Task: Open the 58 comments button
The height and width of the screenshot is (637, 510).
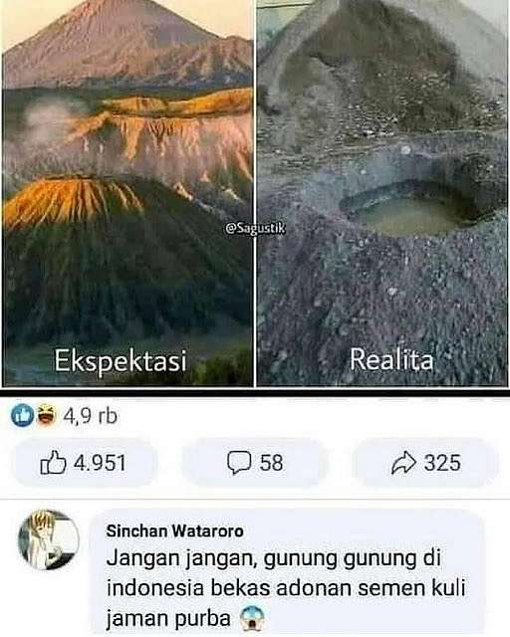Action: [255, 463]
